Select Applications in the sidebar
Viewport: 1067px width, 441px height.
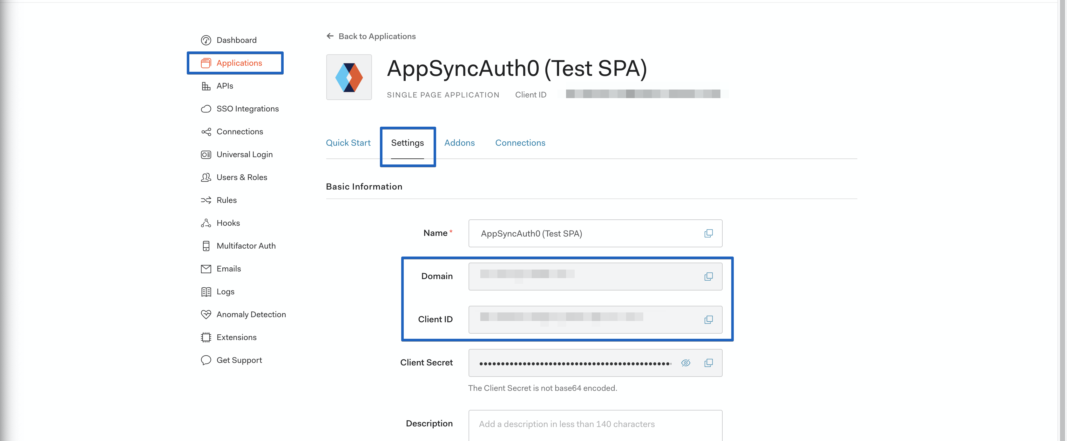[239, 63]
